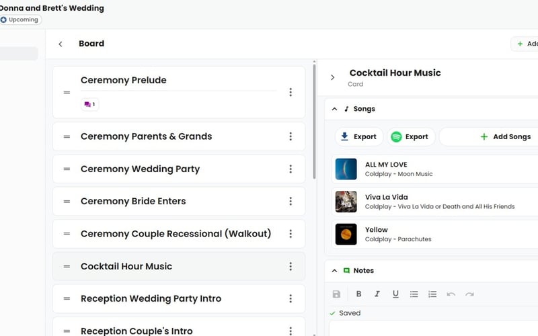Click the Upcoming status badge

[x=21, y=19]
